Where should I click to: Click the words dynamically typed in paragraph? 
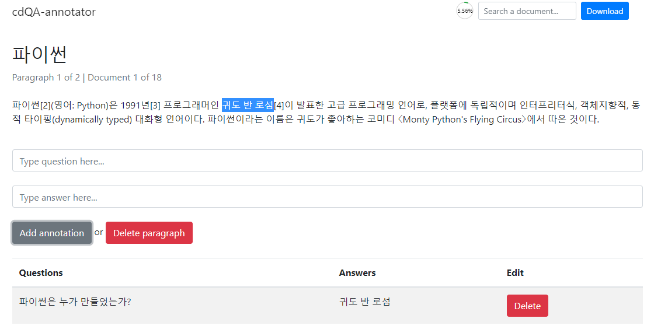(x=92, y=120)
